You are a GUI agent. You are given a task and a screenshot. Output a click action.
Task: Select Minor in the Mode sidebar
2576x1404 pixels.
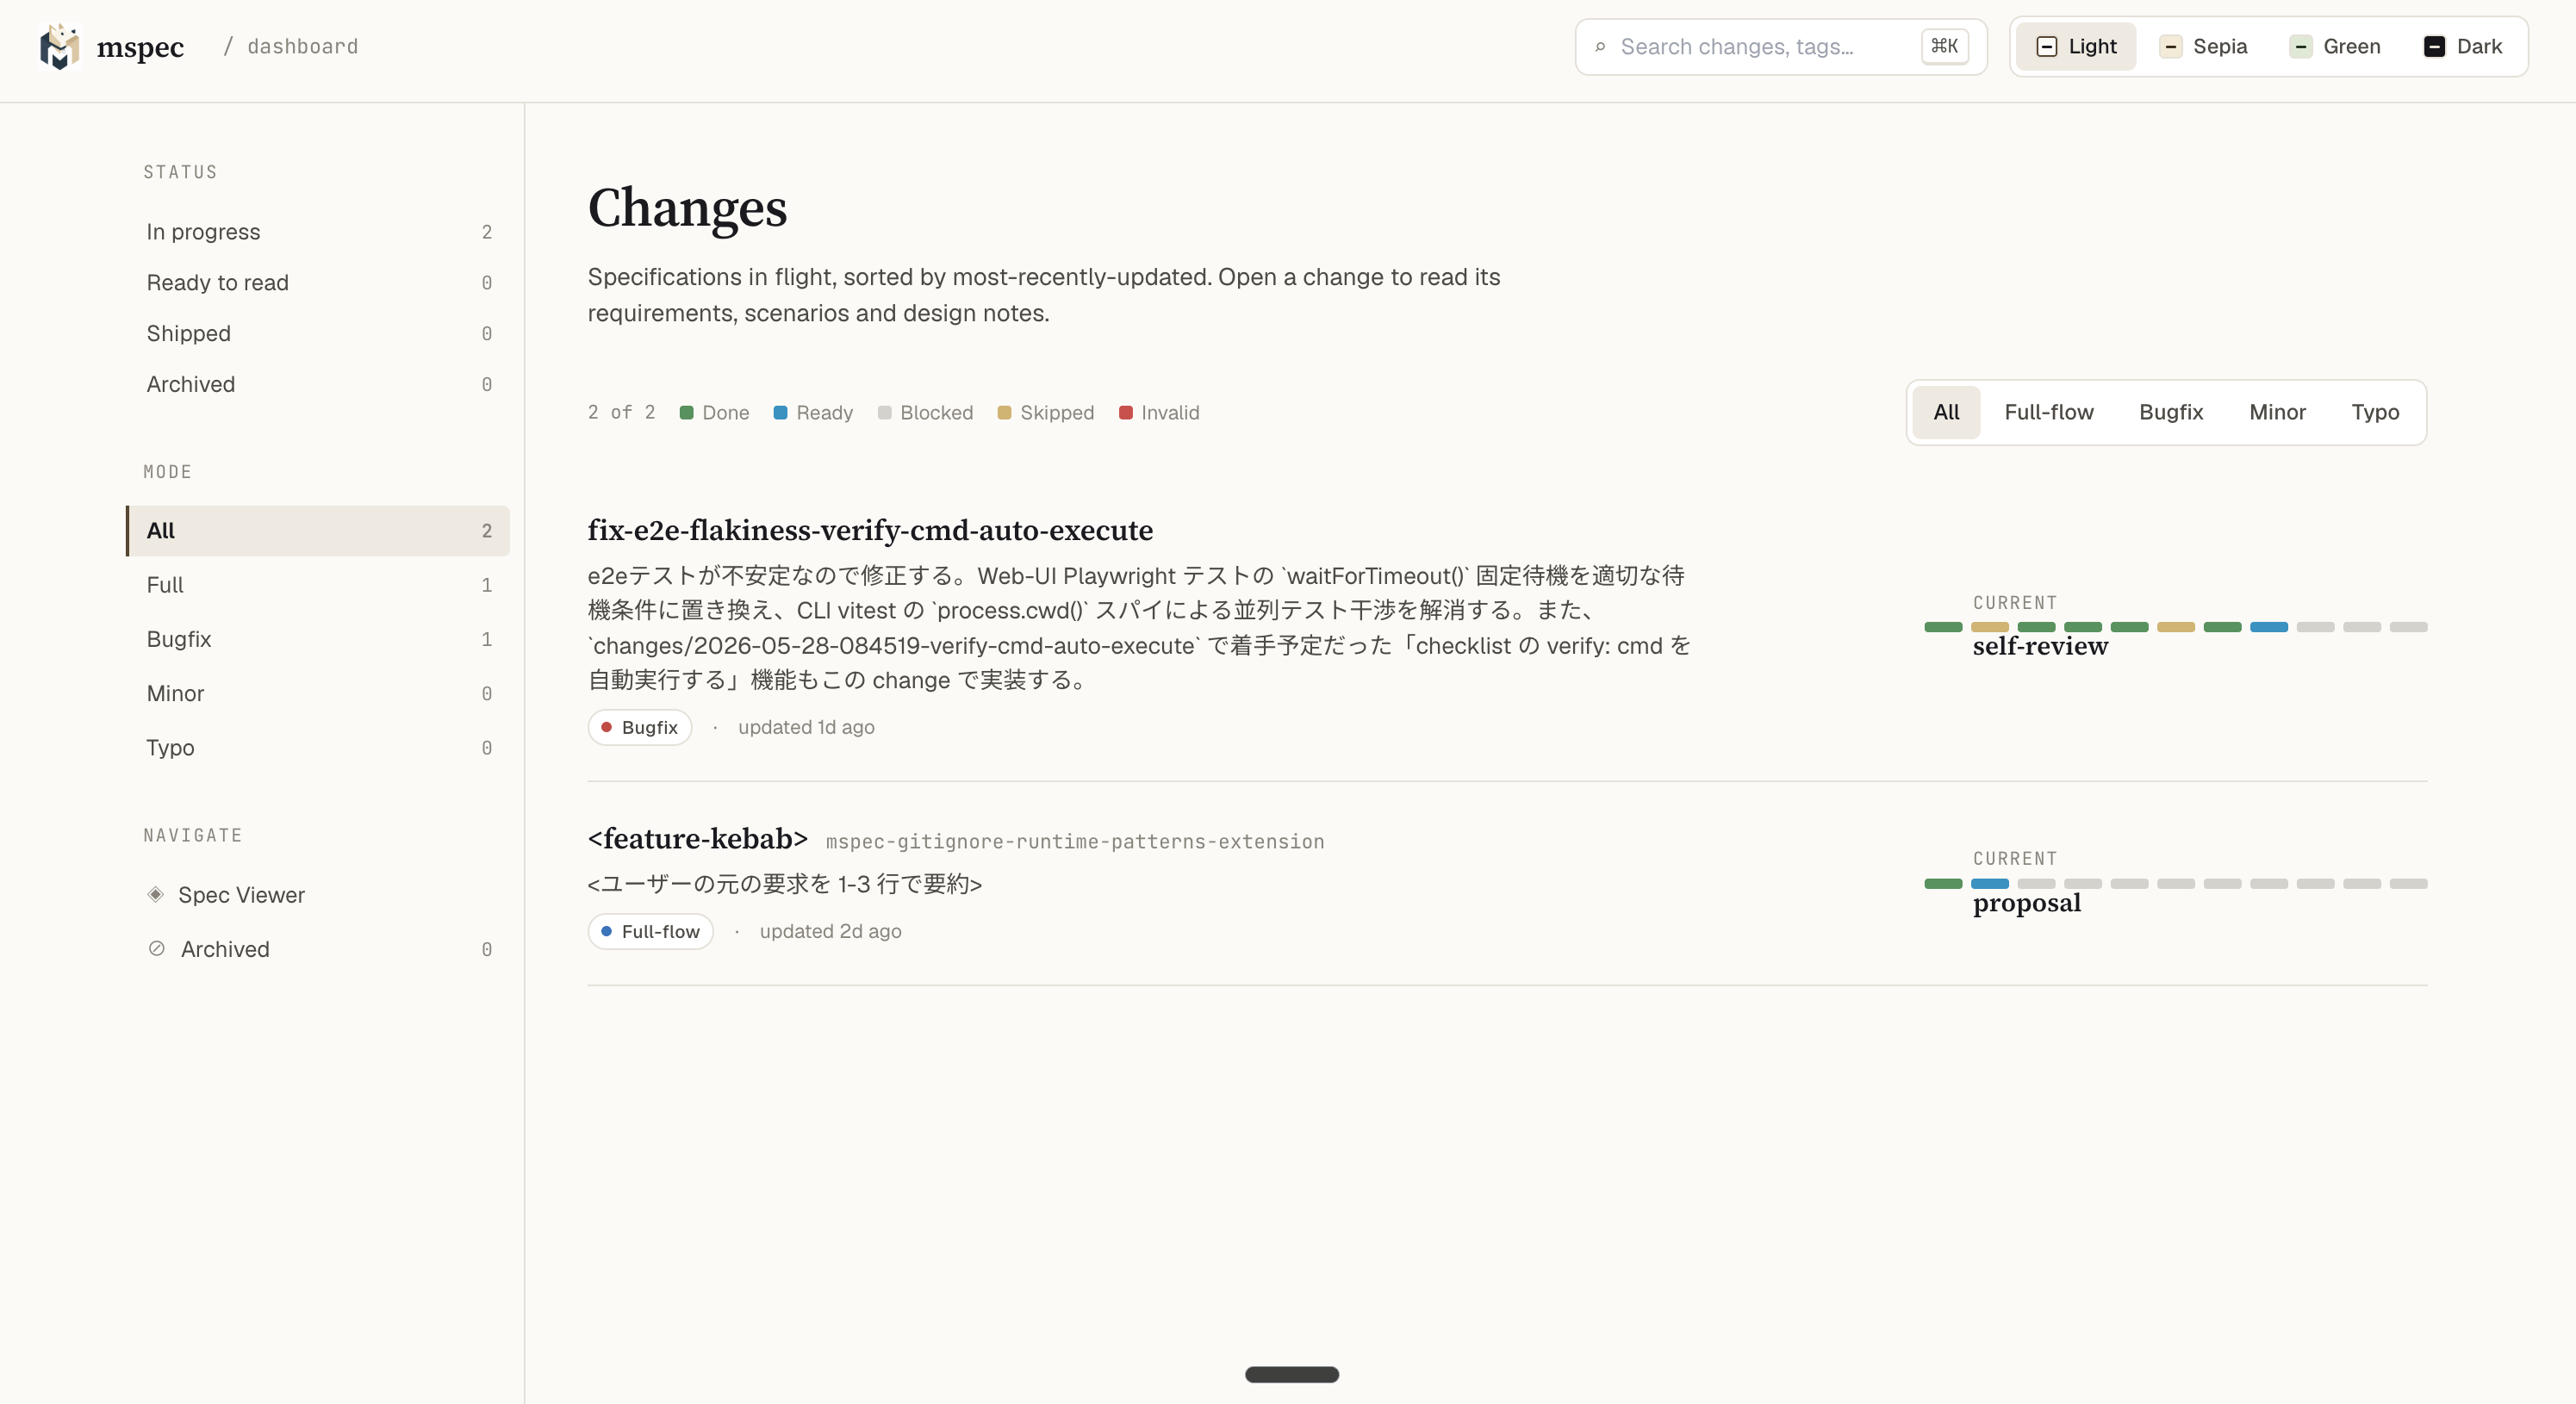(x=318, y=694)
